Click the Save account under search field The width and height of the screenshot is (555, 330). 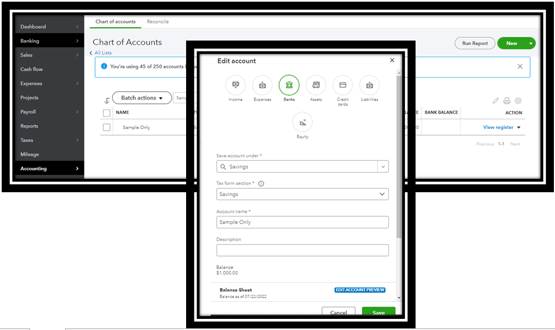pyautogui.click(x=297, y=167)
